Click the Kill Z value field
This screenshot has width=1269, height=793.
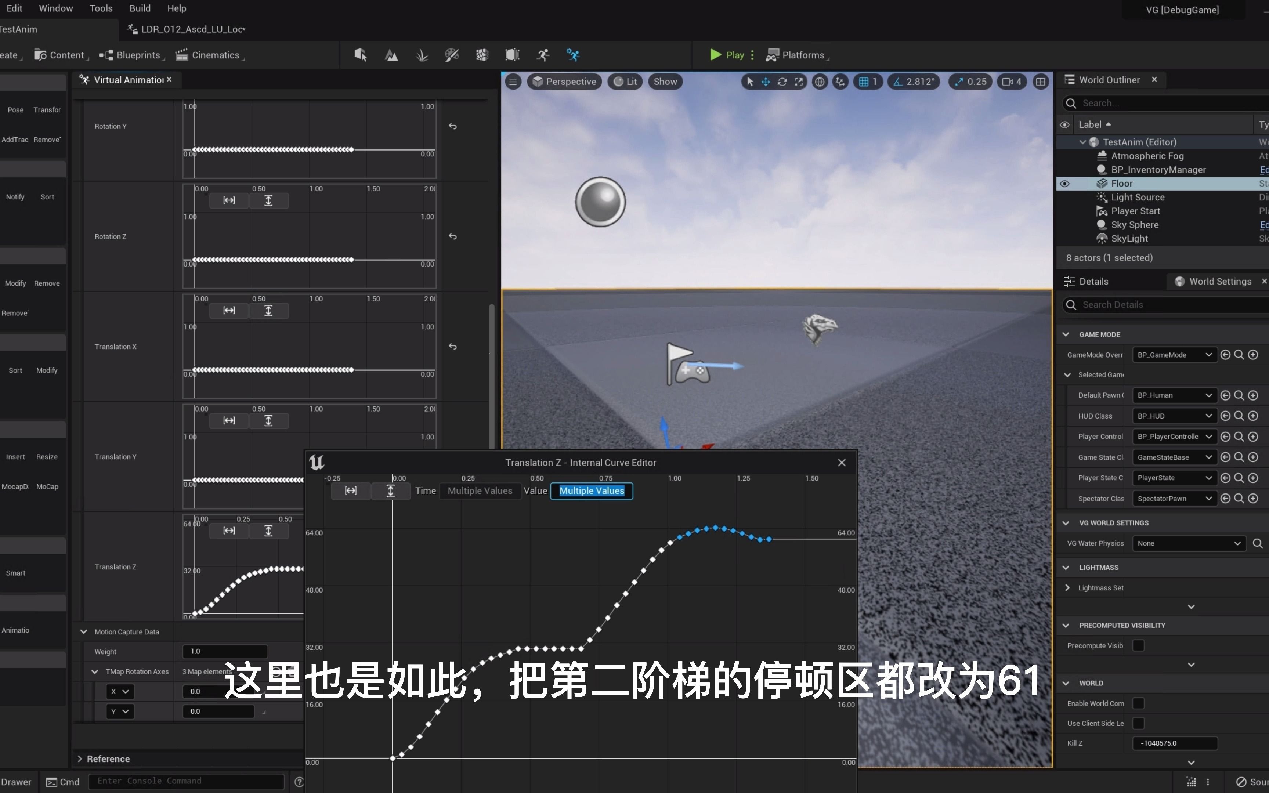pyautogui.click(x=1175, y=743)
